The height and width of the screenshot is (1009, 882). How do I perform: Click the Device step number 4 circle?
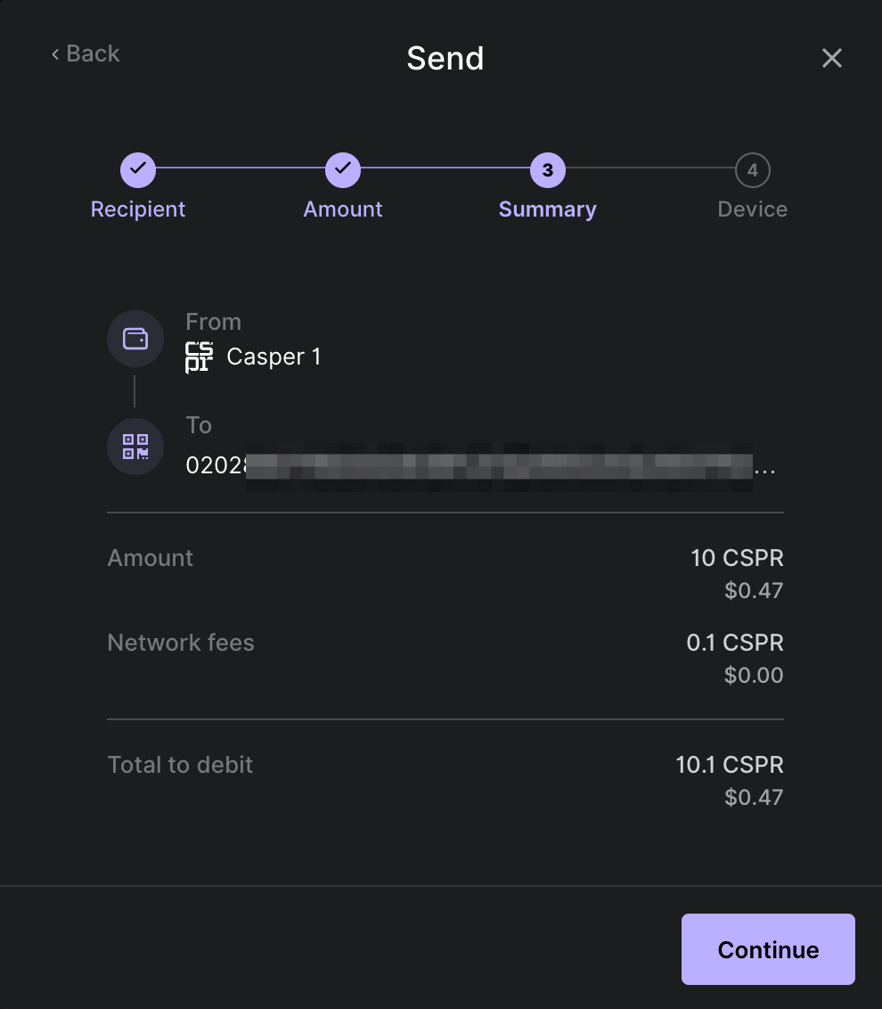pyautogui.click(x=753, y=169)
